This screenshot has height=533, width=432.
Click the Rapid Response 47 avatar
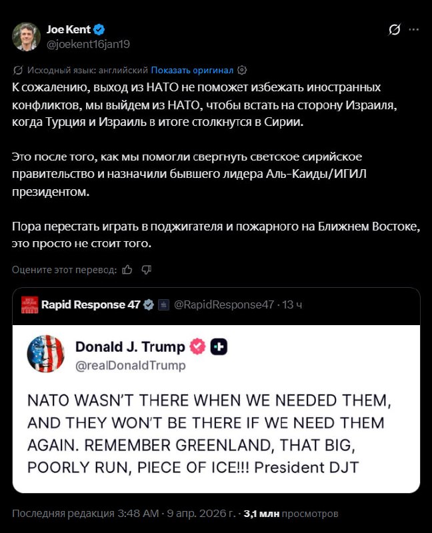click(29, 304)
